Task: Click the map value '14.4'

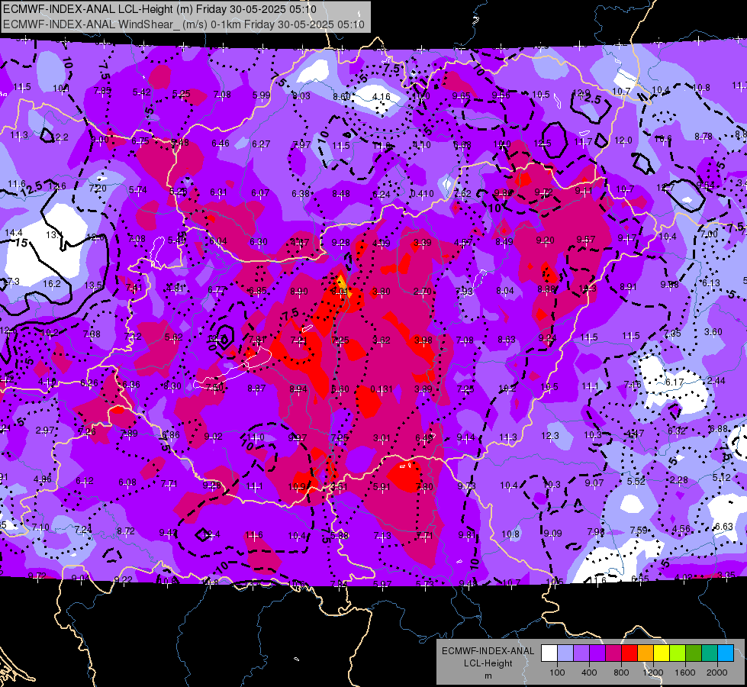Action: [x=14, y=233]
